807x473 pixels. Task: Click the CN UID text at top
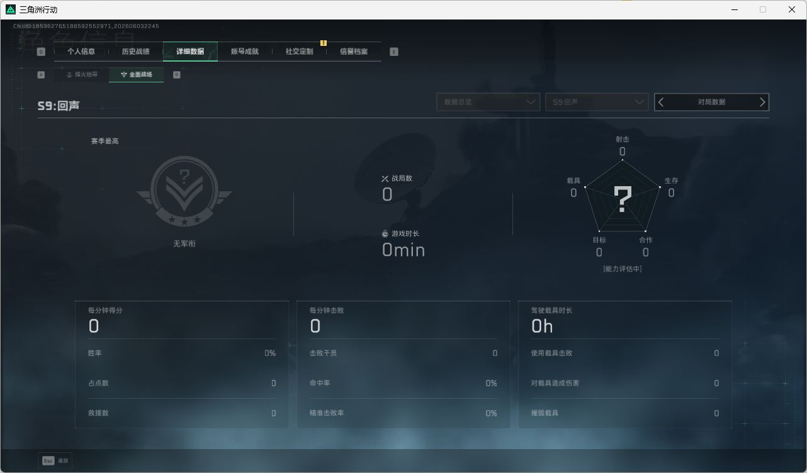(x=86, y=26)
